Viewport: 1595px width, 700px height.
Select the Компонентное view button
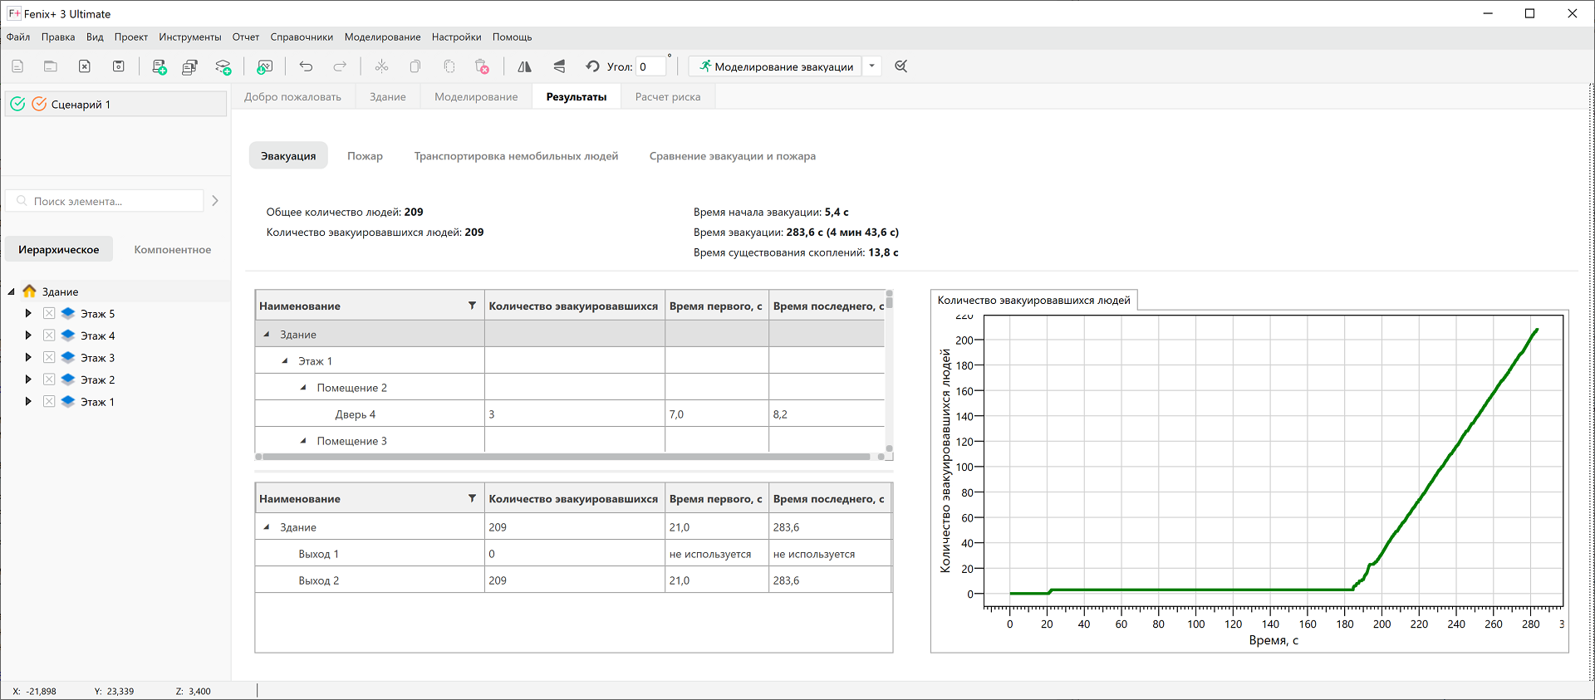pyautogui.click(x=173, y=249)
